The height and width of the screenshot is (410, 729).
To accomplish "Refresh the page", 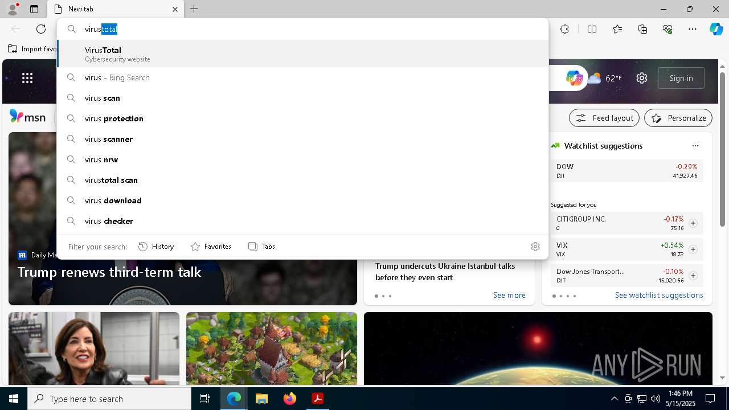I will pyautogui.click(x=41, y=29).
